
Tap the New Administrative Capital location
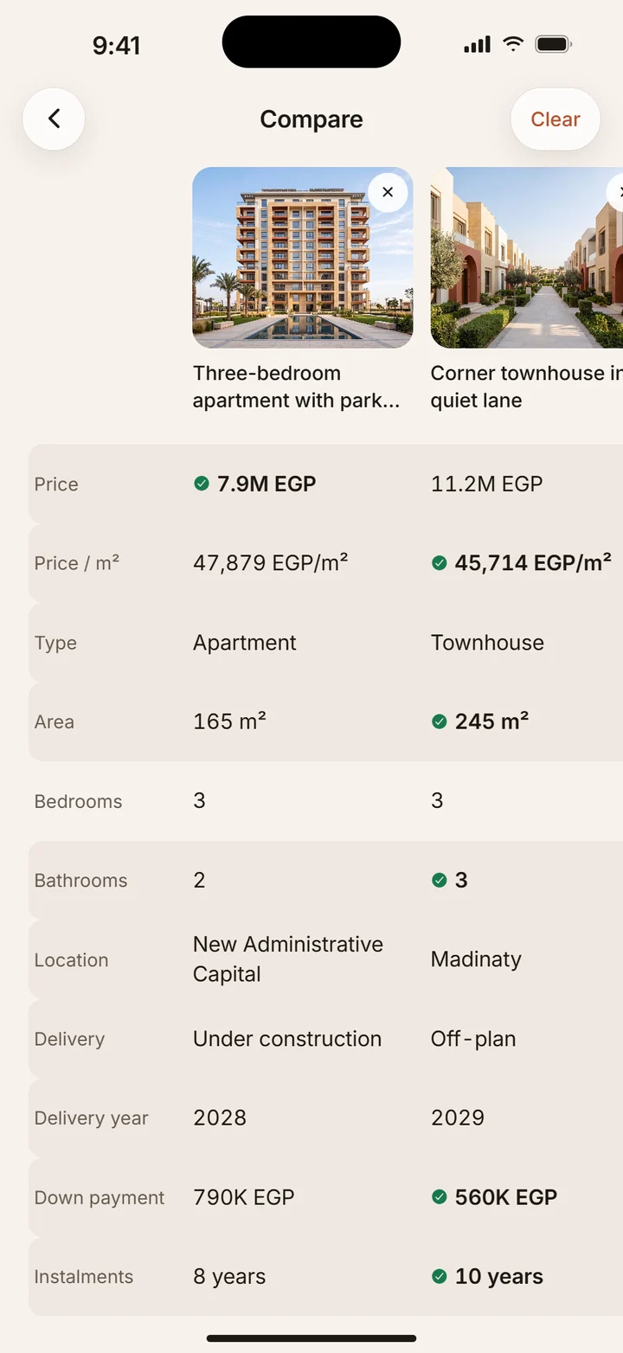click(x=288, y=959)
